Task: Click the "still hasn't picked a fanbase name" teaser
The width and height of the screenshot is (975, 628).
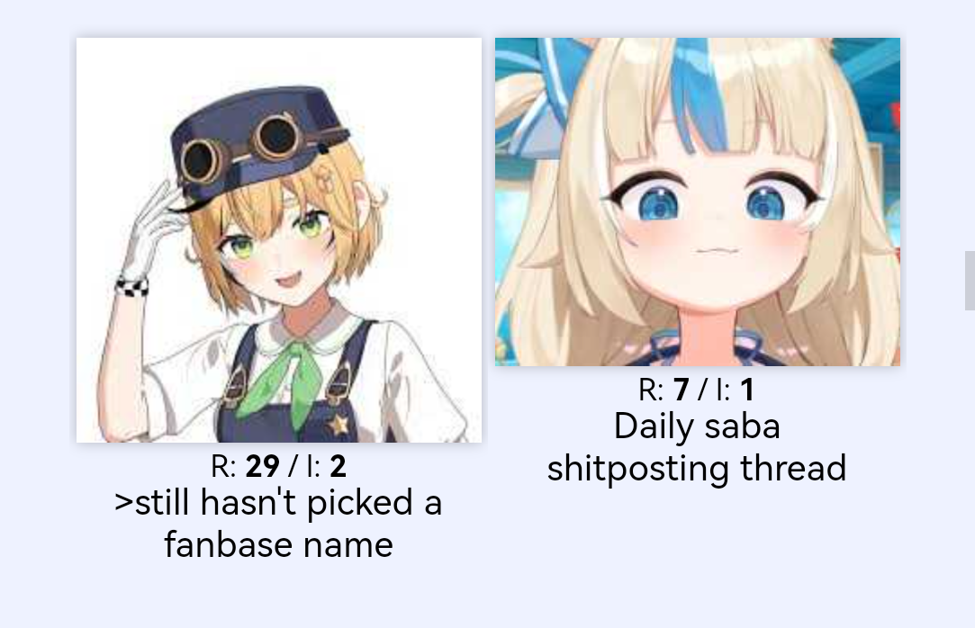Action: 278,524
